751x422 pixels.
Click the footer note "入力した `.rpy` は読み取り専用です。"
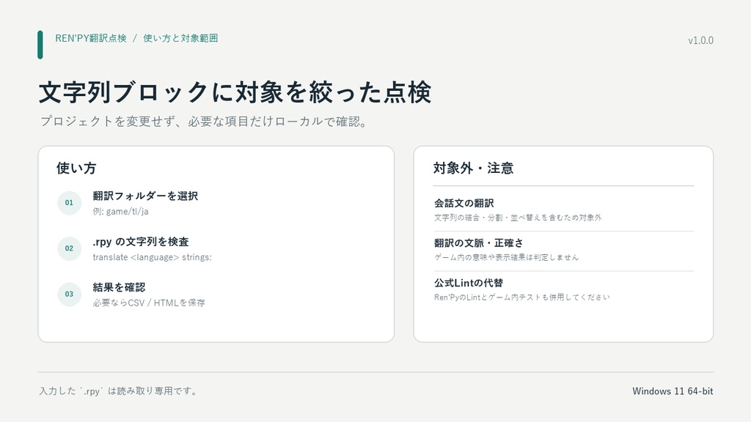120,391
